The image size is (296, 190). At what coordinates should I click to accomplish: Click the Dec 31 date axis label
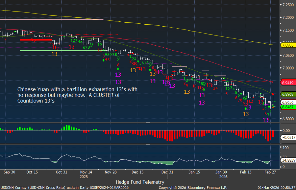[x=167, y=172]
